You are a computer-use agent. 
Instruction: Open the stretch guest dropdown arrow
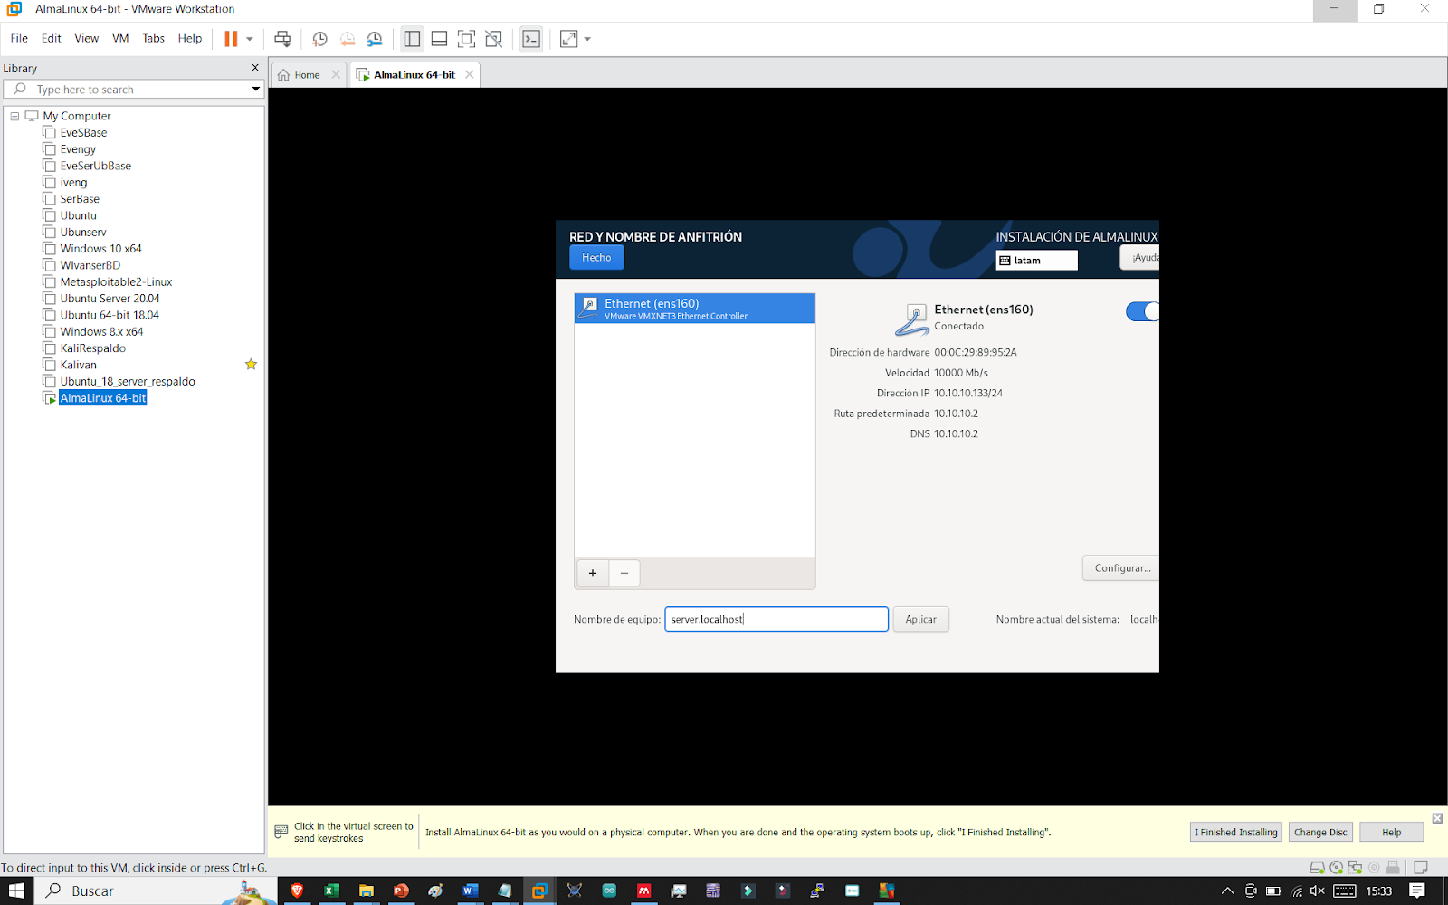587,39
